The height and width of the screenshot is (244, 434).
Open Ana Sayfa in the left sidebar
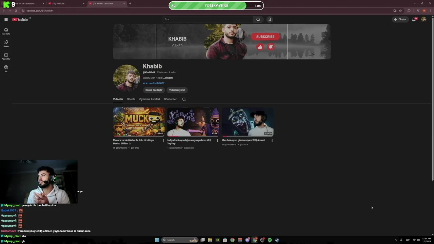coord(6,31)
